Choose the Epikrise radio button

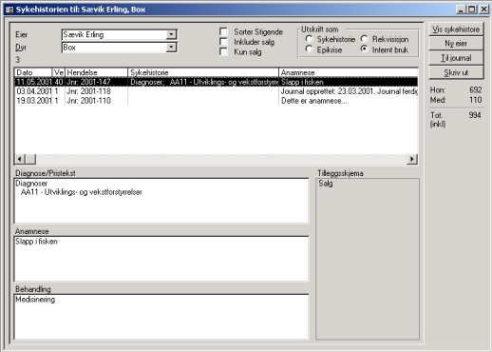tap(309, 49)
